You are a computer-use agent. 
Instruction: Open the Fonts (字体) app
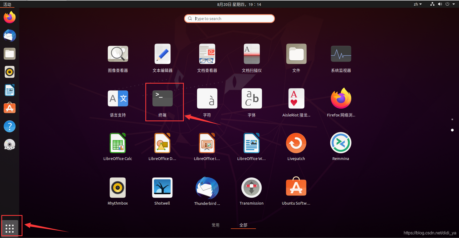252,103
